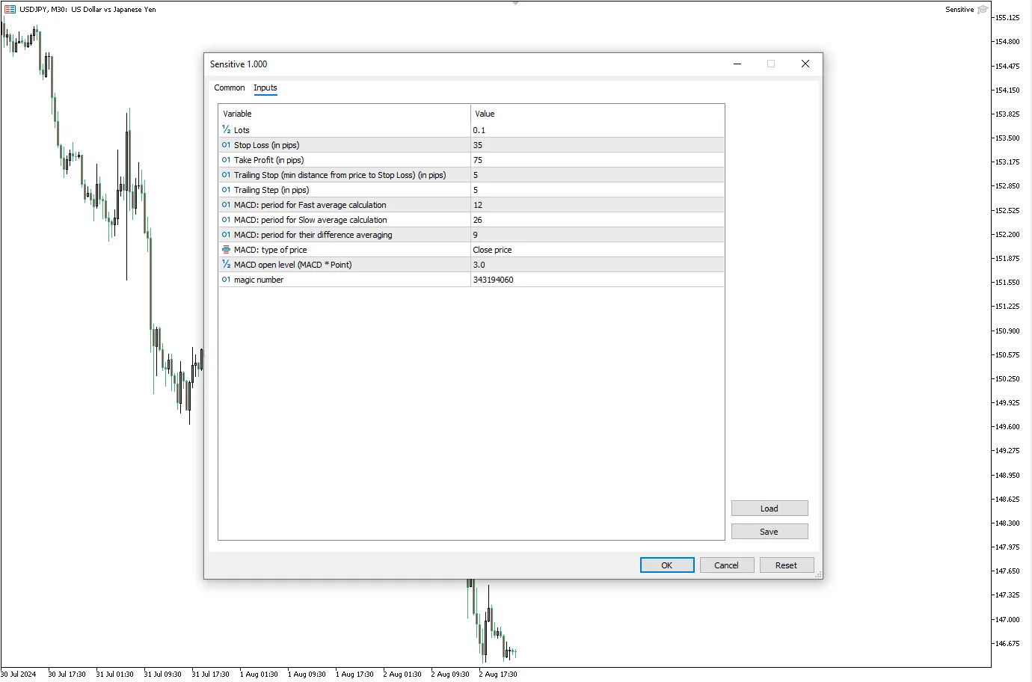
Task: Edit the Take Profit value 75
Action: coord(598,160)
